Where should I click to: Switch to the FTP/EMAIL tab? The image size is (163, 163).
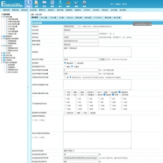pos(98,18)
